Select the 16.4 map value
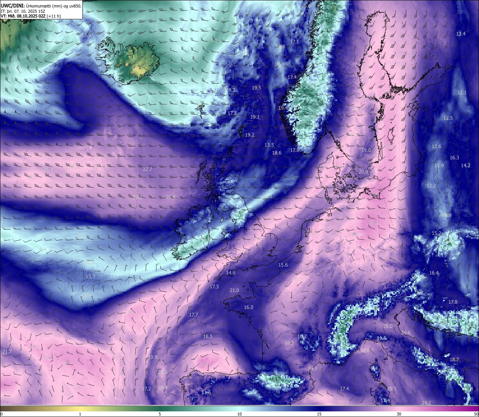Screen dimensions: 479x417 (x=434, y=273)
